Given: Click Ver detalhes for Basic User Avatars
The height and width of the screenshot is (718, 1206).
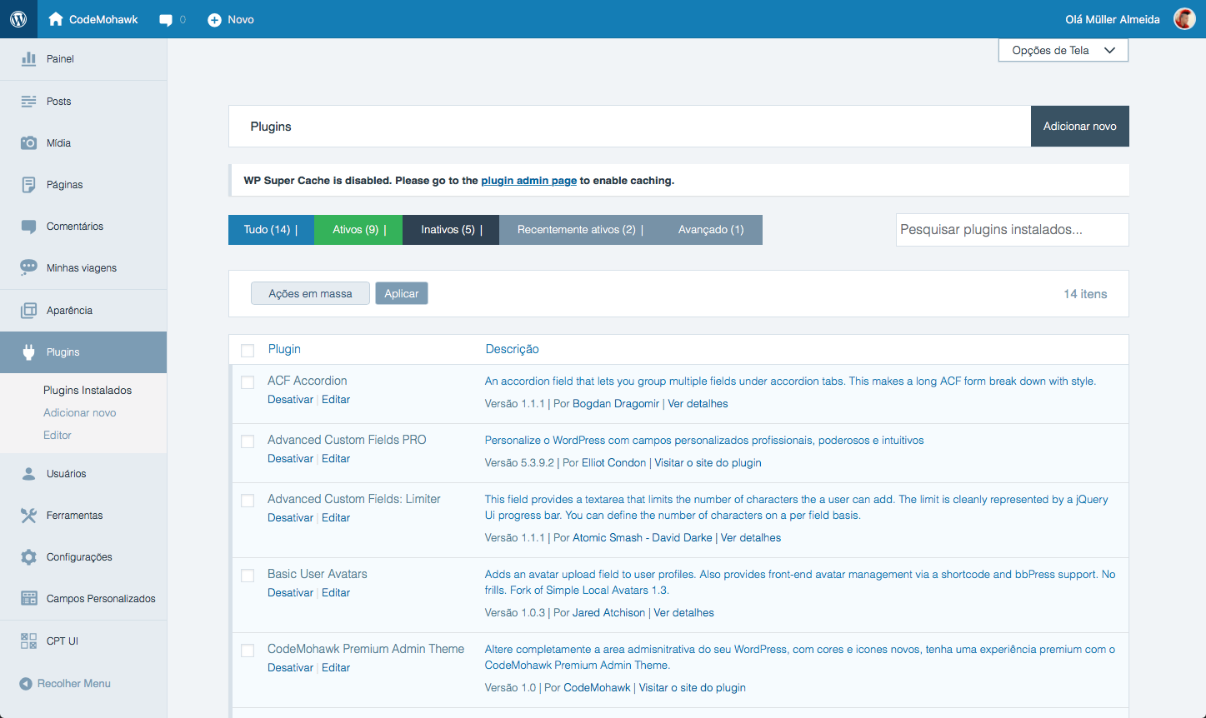Looking at the screenshot, I should 683,613.
